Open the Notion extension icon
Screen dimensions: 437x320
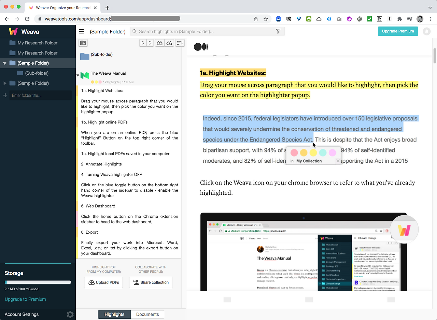tap(289, 19)
